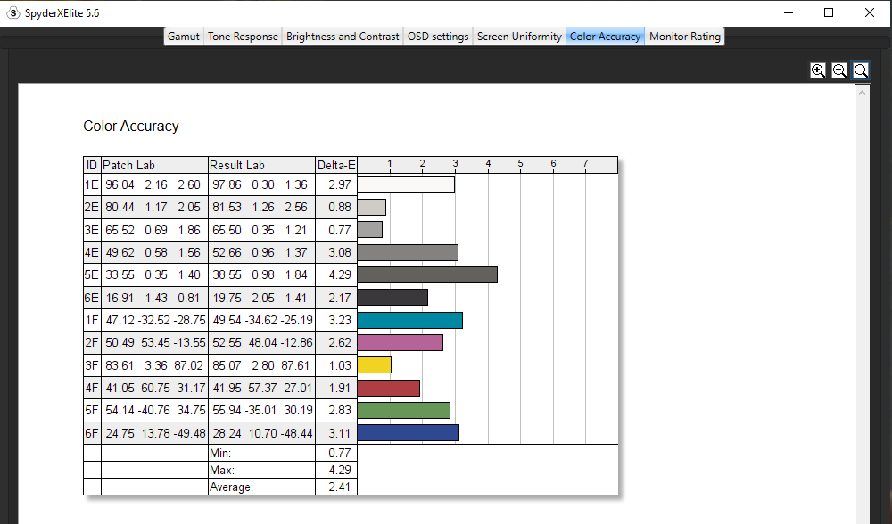Maximize the SpyderXElite window
The height and width of the screenshot is (524, 892).
click(829, 12)
